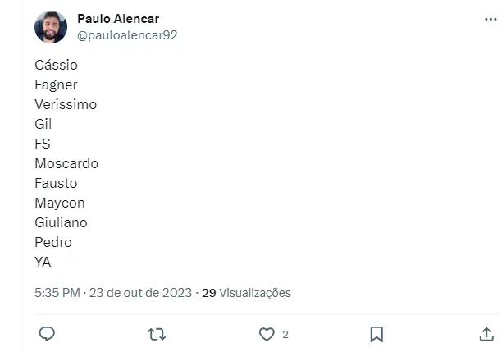
Task: Click the Maycon text line
Action: 60,203
